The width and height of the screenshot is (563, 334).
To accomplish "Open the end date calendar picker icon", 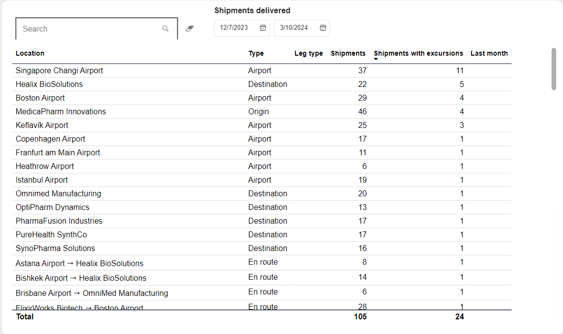I will (323, 28).
